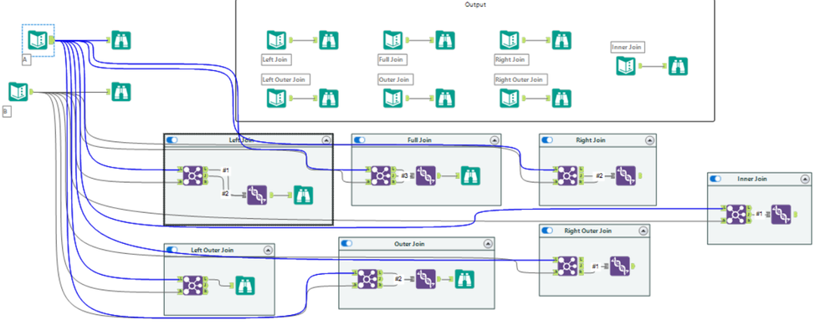Select the Join tool in Left Outer Join container
Viewport: 836px width, 335px height.
(x=192, y=286)
